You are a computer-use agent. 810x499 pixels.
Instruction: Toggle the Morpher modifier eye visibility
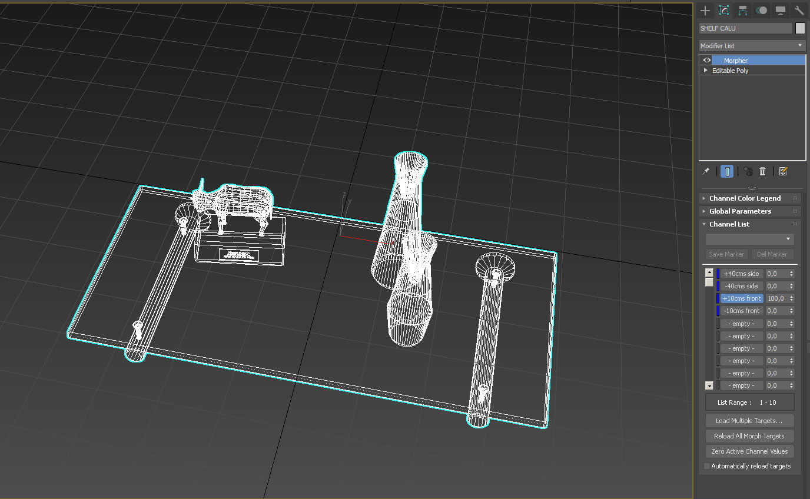tap(707, 61)
